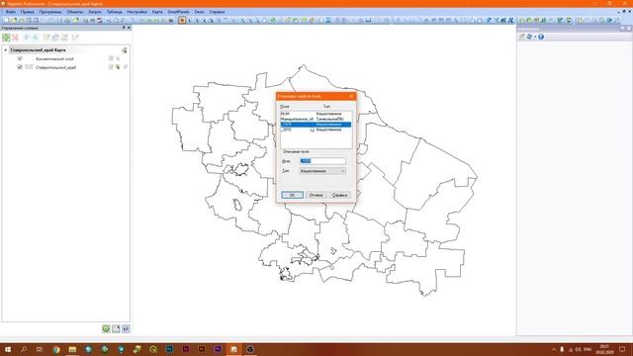The height and width of the screenshot is (356, 633).
Task: Activate the Select arrow tool highlighted in toolbar
Action: [x=182, y=20]
